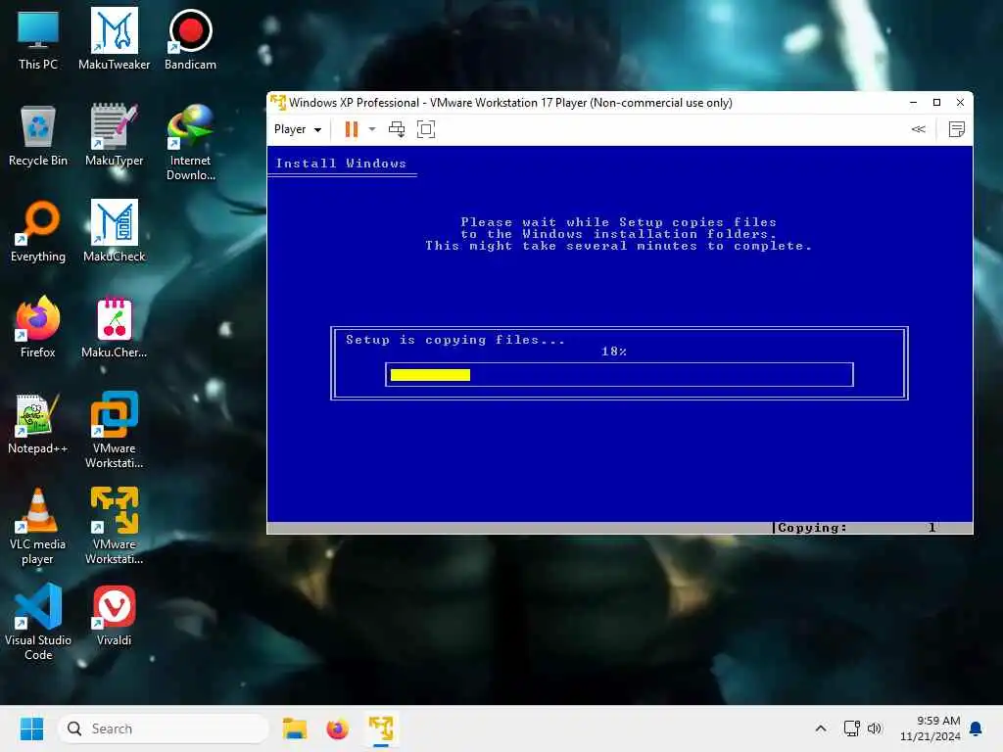Open Firefox from the taskbar
Screen dimensions: 1003x752
[338, 728]
